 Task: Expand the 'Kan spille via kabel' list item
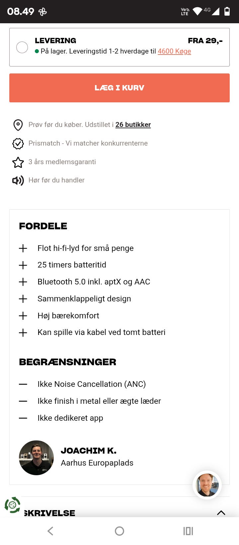(x=23, y=332)
